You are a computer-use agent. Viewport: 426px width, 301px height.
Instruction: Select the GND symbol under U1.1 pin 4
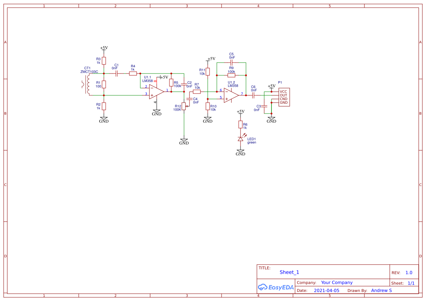click(x=156, y=112)
